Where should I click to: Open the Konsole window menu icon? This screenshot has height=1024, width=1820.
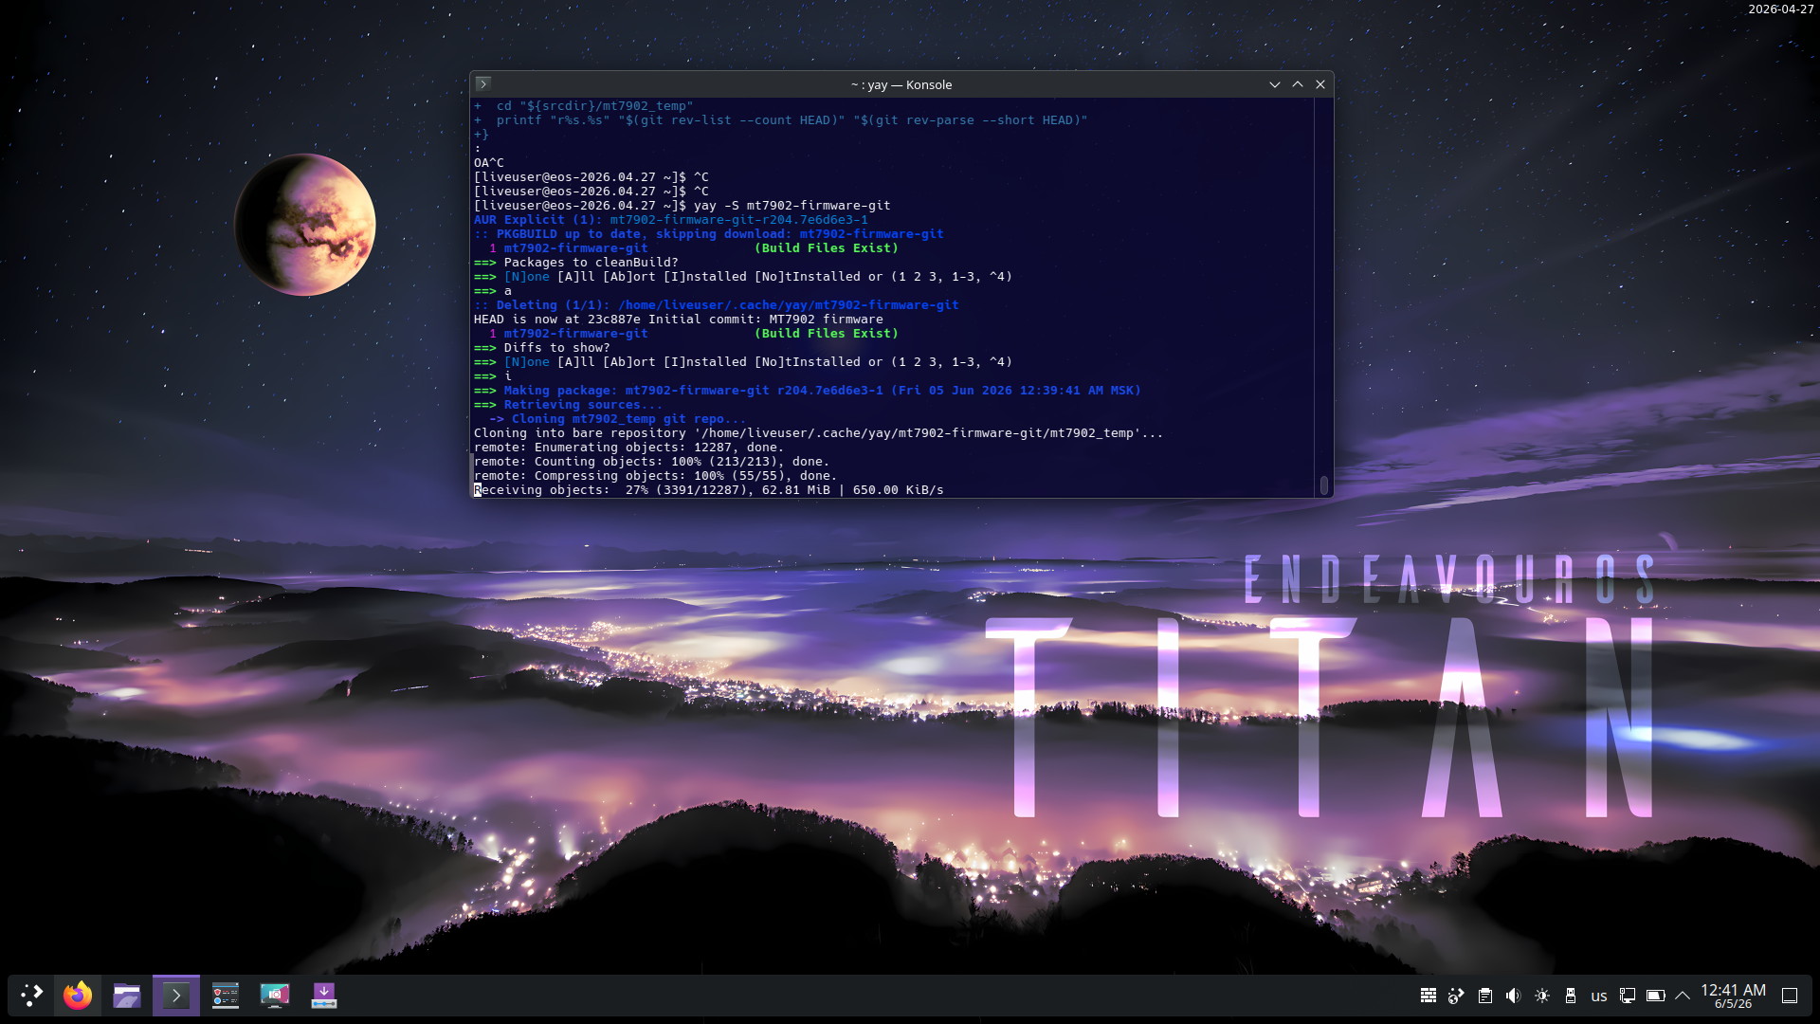click(482, 84)
